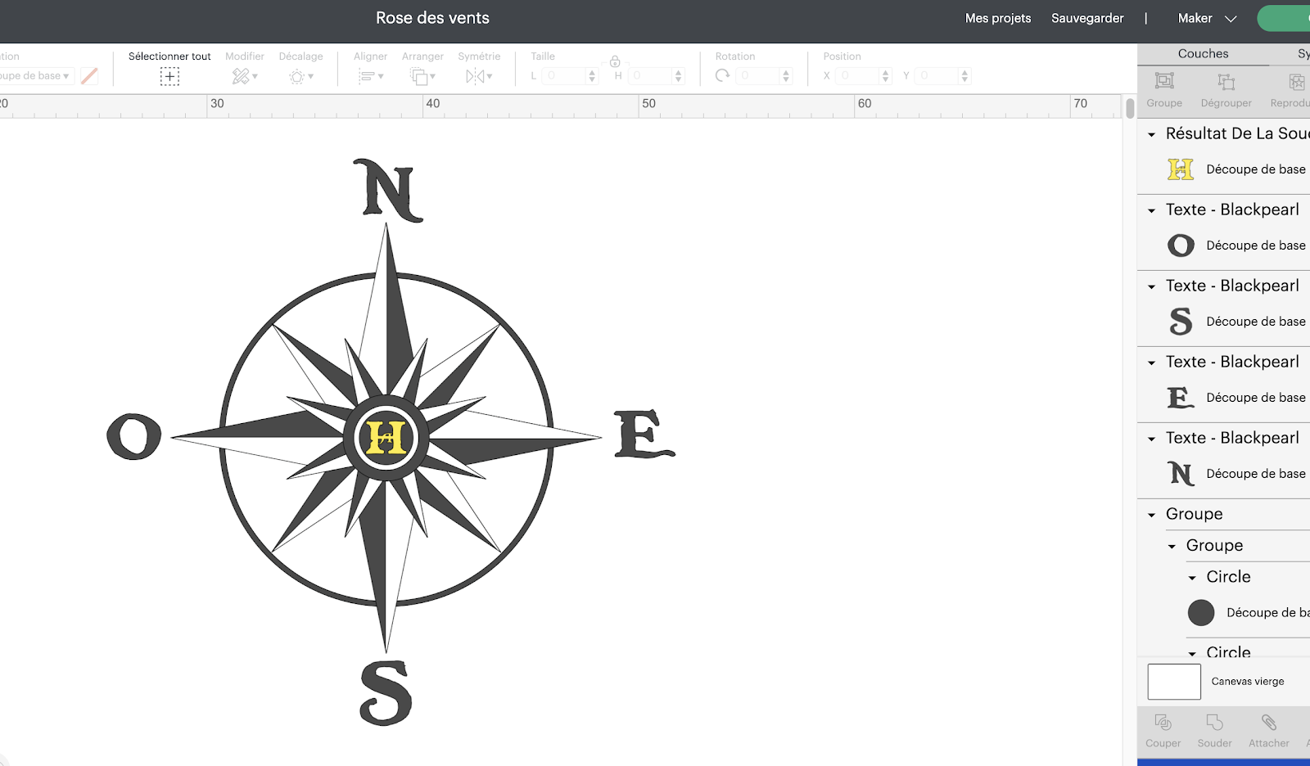Screen dimensions: 1310x766
Task: Click the Souder tool icon
Action: pos(1214,722)
